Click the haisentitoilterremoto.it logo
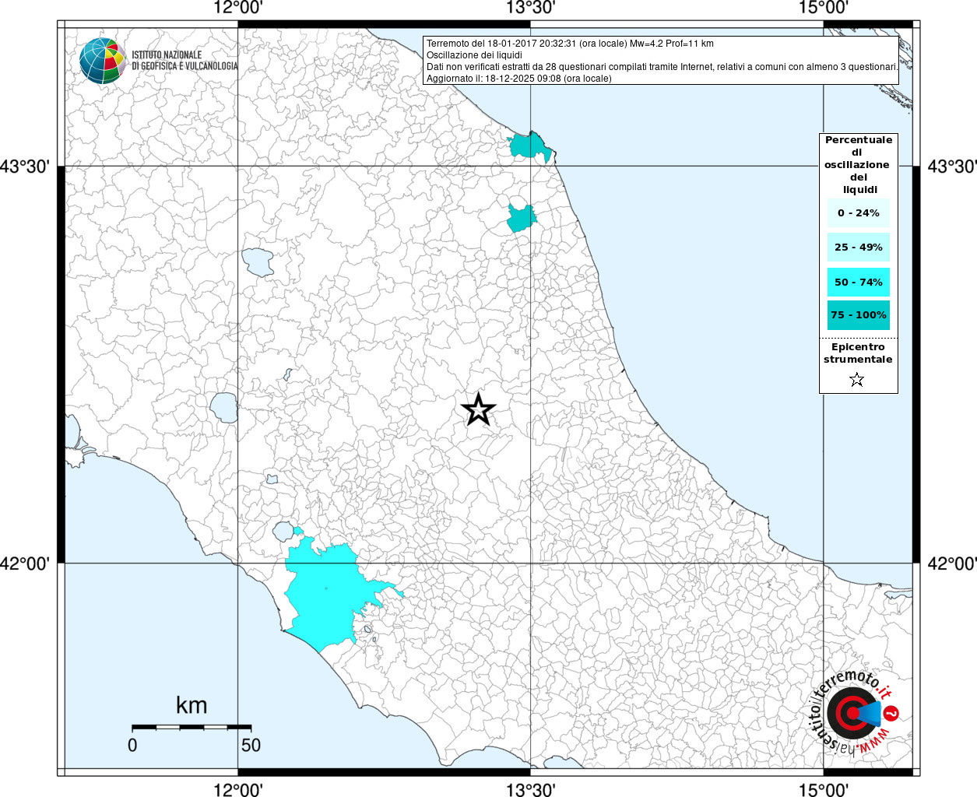 pos(855,713)
